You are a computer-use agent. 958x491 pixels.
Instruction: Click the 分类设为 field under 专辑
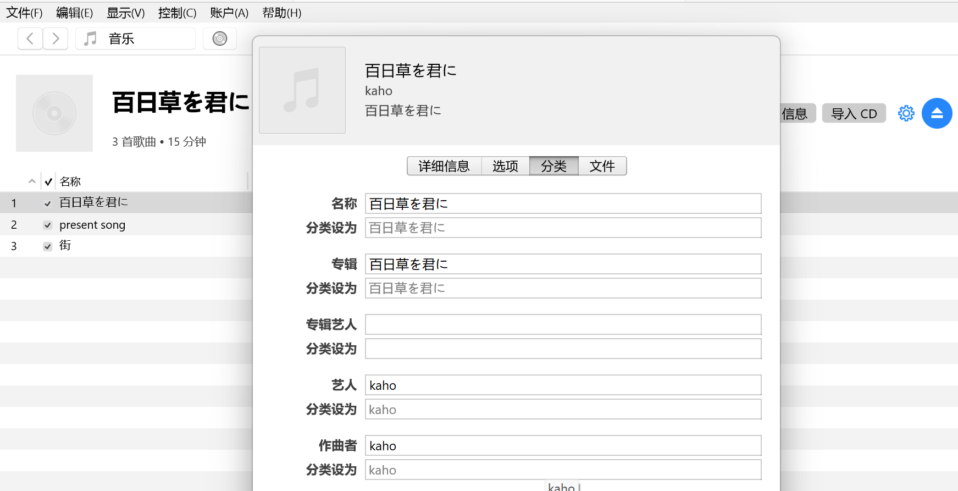coord(563,288)
